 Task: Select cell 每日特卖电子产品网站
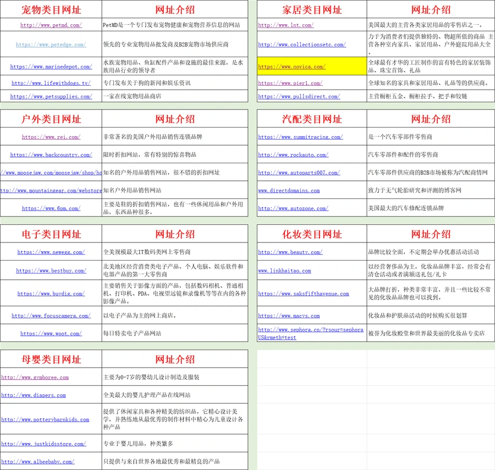175,333
